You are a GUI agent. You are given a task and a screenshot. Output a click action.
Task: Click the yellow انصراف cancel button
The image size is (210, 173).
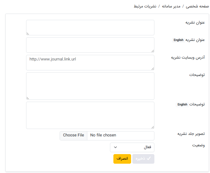pyautogui.click(x=122, y=159)
